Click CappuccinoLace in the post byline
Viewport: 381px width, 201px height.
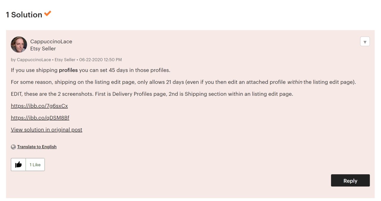(x=34, y=60)
